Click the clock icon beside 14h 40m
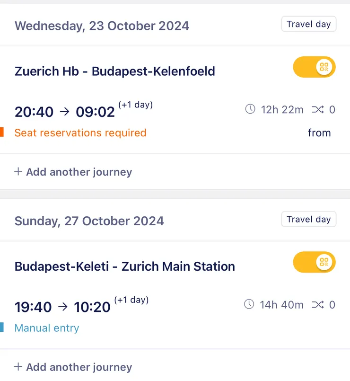This screenshot has width=350, height=381. (249, 305)
